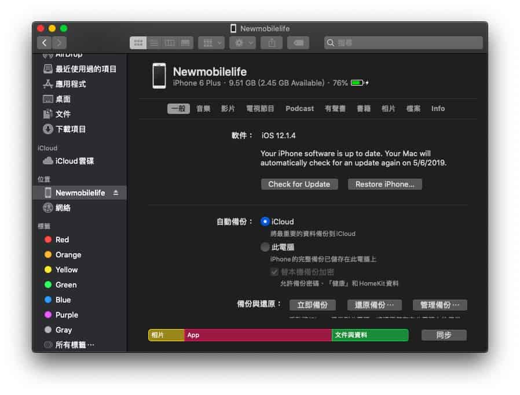Click the Share toolbar button

click(272, 43)
